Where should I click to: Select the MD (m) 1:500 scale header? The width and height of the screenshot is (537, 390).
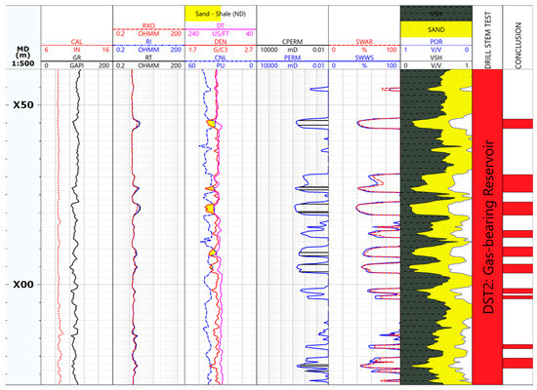click(x=23, y=57)
